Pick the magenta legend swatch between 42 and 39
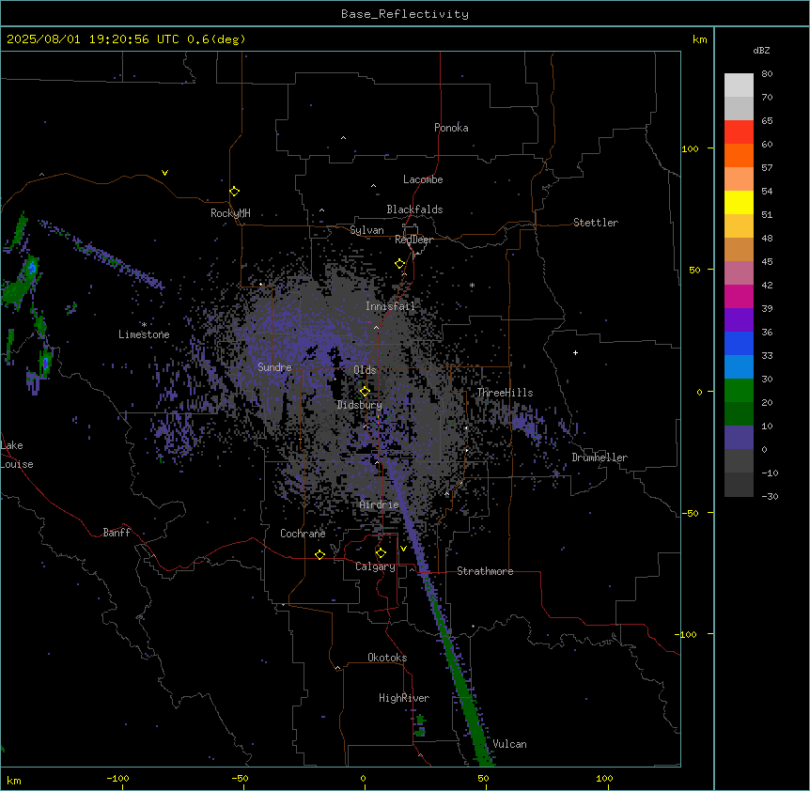The height and width of the screenshot is (791, 810). click(x=739, y=296)
